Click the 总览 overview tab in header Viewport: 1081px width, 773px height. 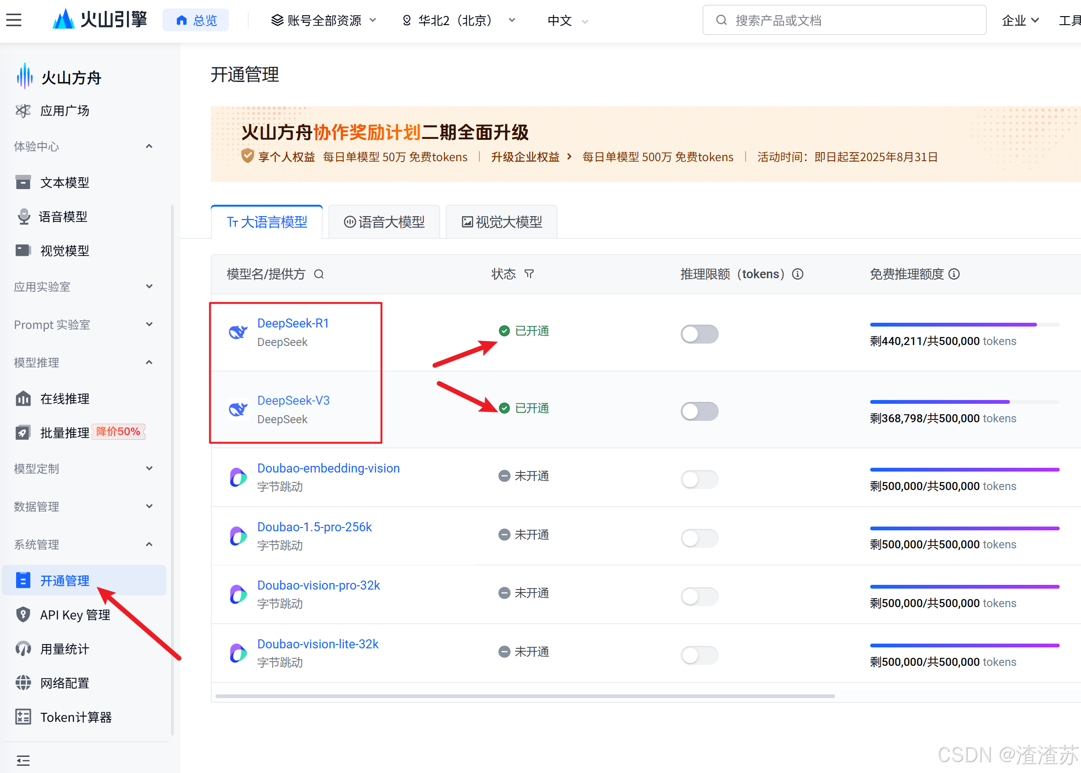pos(196,20)
